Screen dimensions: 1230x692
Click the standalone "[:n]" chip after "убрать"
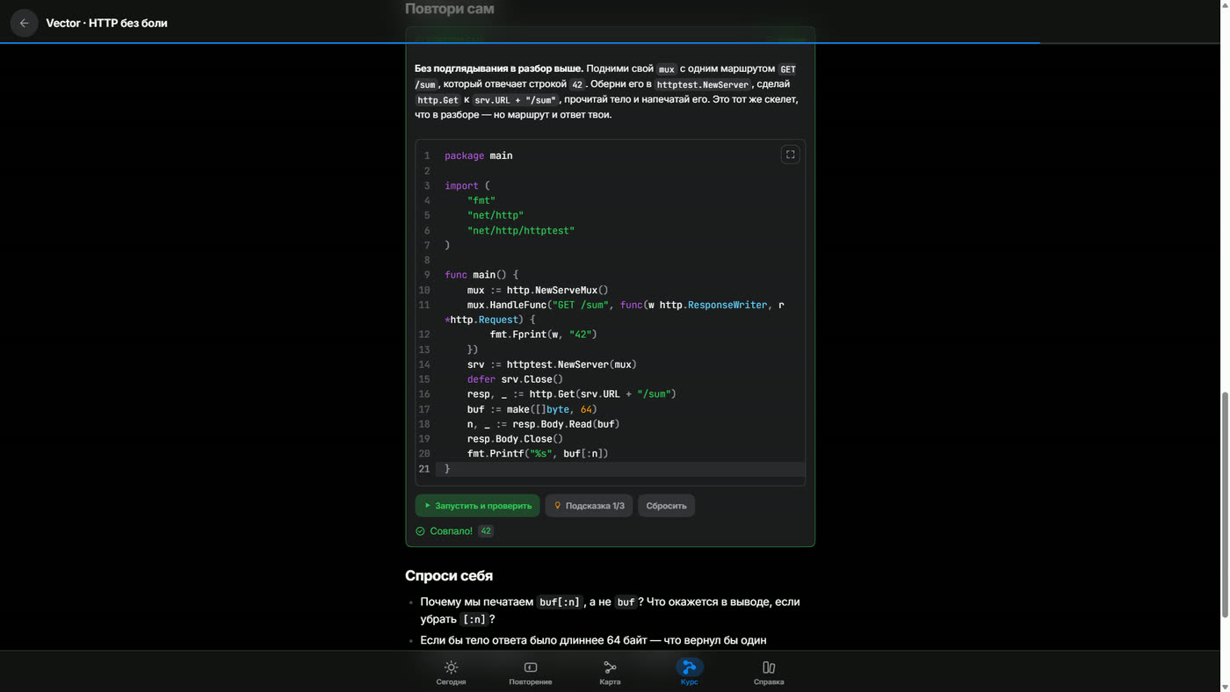[474, 619]
